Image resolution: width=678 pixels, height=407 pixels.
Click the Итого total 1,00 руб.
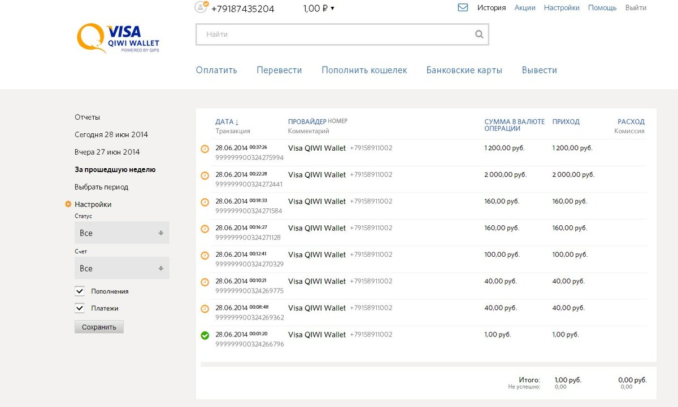pos(568,380)
